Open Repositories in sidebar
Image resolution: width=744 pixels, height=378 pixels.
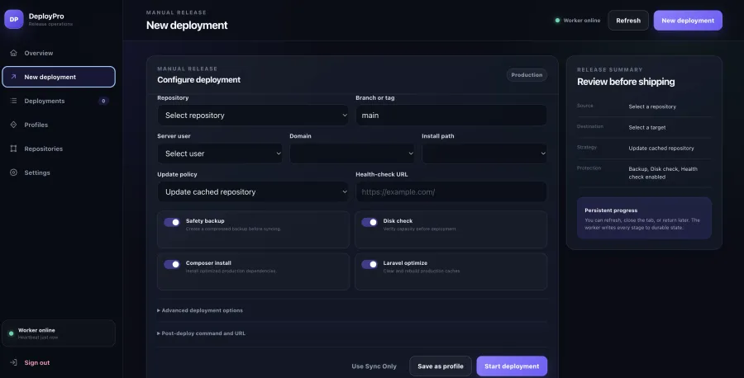(x=59, y=149)
